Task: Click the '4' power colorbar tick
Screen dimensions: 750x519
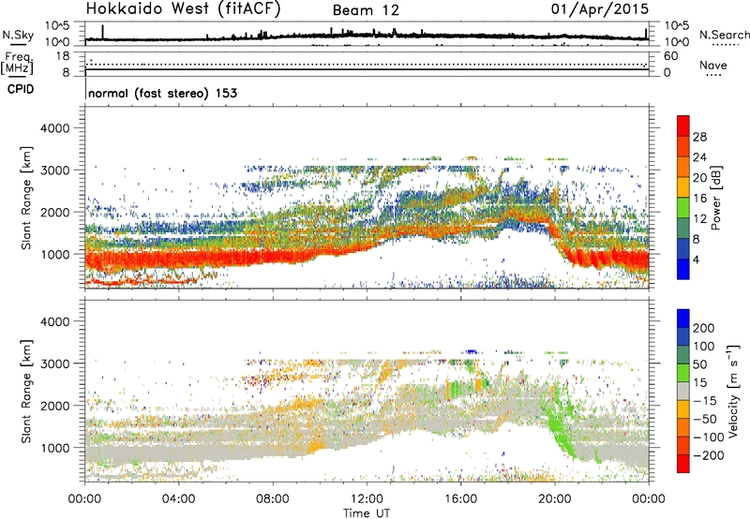Action: (x=696, y=260)
